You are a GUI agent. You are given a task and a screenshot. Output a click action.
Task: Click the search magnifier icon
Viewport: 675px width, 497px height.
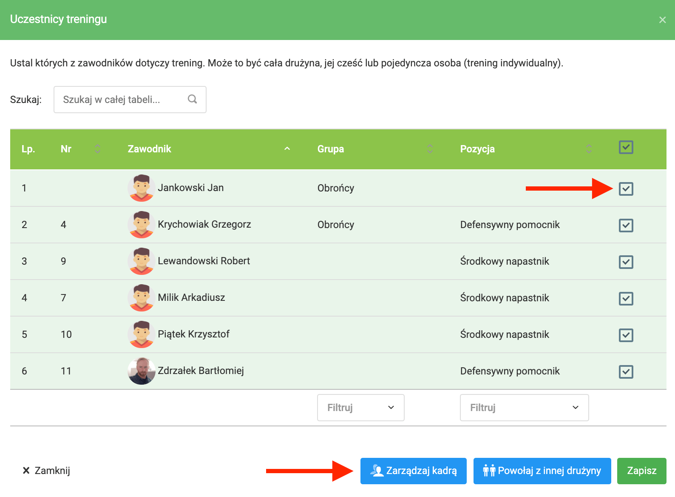point(192,99)
